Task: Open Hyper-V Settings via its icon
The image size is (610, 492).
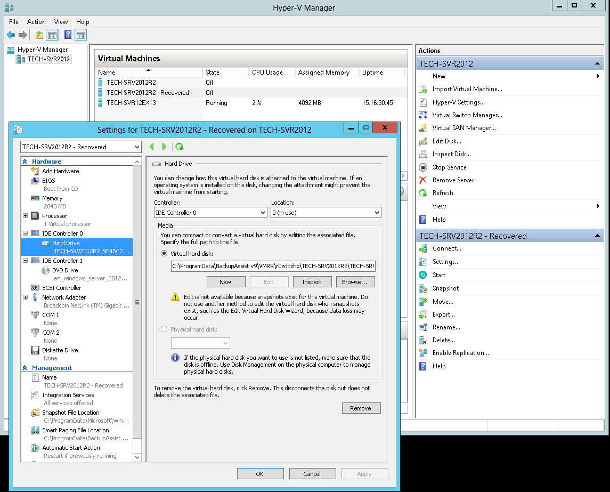Action: (x=423, y=102)
